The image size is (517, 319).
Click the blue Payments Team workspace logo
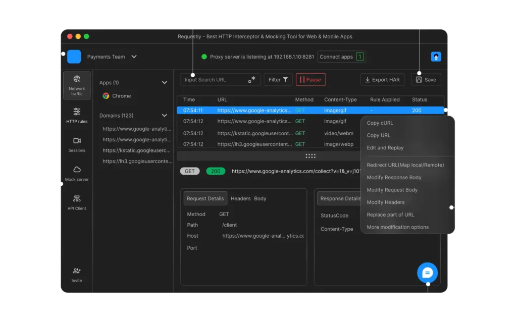pos(74,57)
